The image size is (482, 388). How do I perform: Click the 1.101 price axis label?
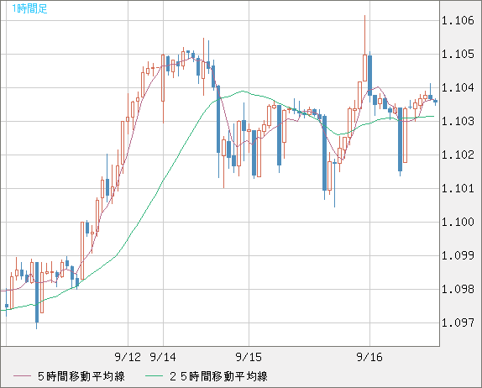(458, 188)
